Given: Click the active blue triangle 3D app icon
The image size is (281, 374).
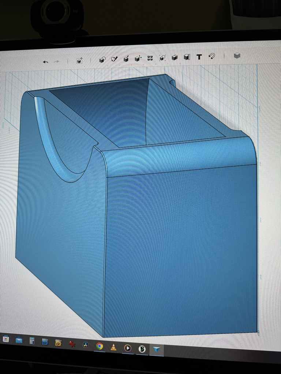Looking at the screenshot, I should click(157, 350).
